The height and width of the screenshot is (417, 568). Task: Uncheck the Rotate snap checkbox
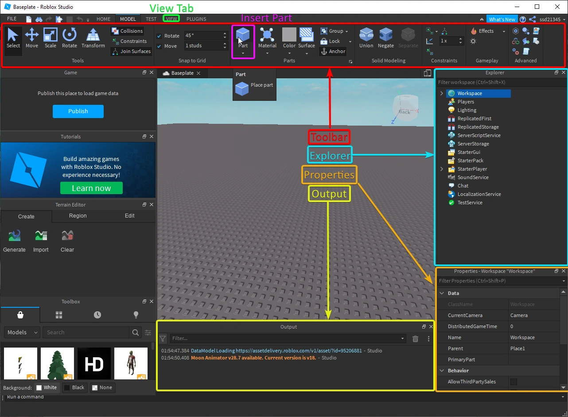pos(159,36)
